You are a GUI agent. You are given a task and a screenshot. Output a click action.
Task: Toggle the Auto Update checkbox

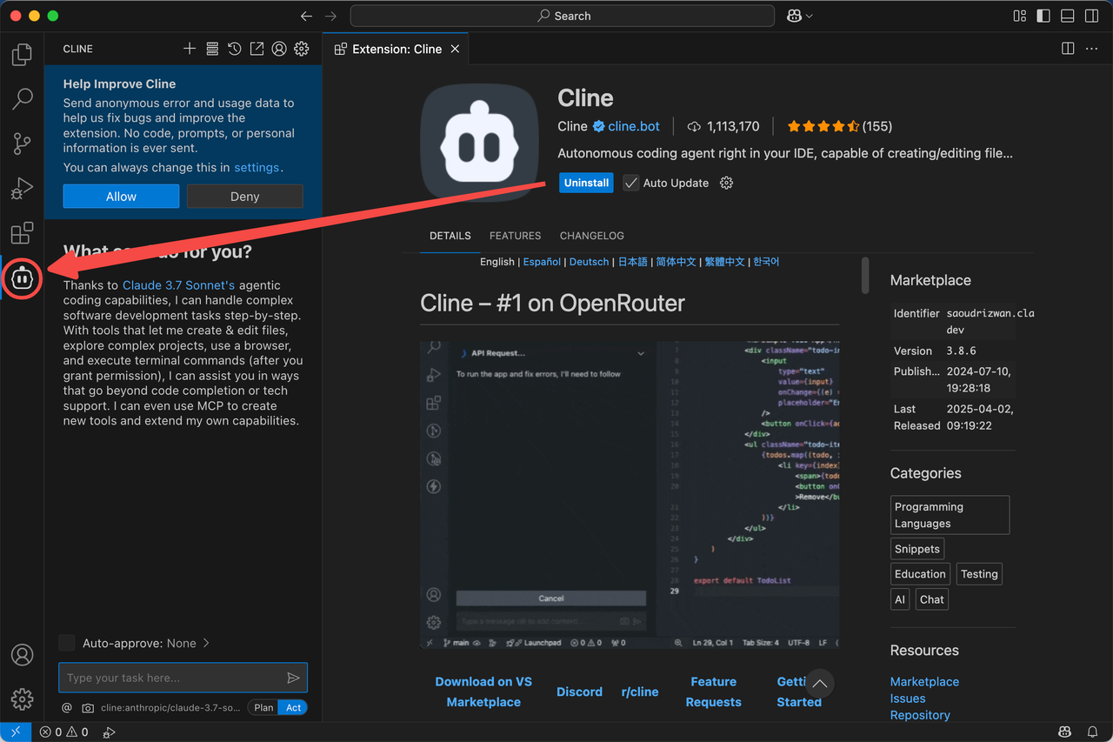[631, 183]
